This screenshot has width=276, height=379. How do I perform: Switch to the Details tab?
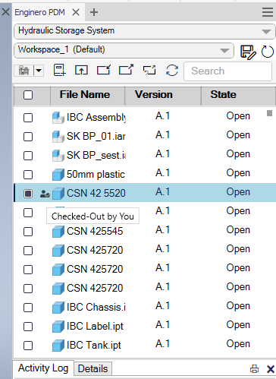tap(93, 369)
